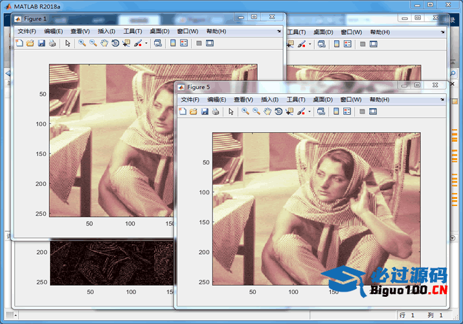Hide plot tools in Figure 1 toolbar
463x324 pixels.
199,43
